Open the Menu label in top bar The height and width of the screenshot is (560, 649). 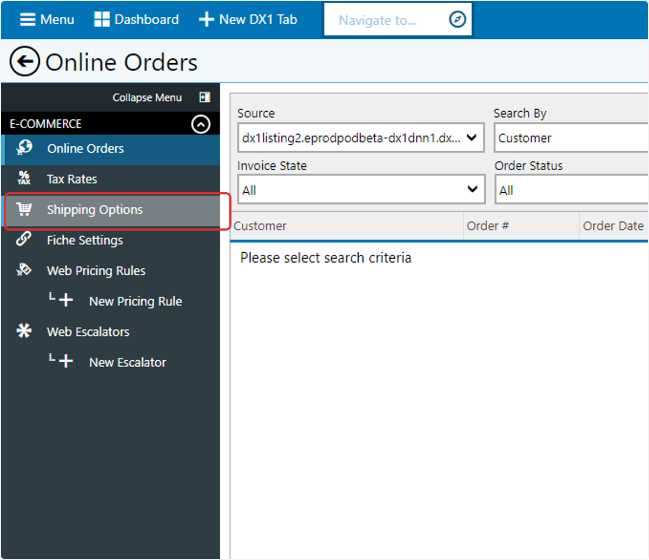[x=57, y=19]
